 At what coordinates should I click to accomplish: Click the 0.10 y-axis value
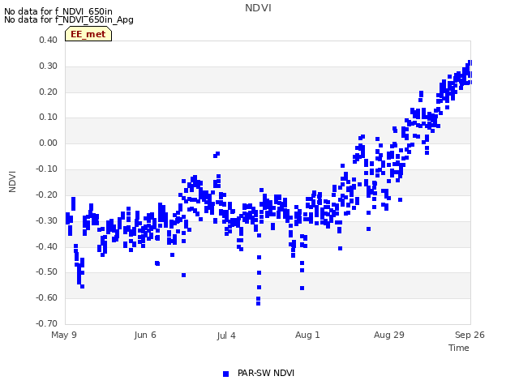click(49, 117)
